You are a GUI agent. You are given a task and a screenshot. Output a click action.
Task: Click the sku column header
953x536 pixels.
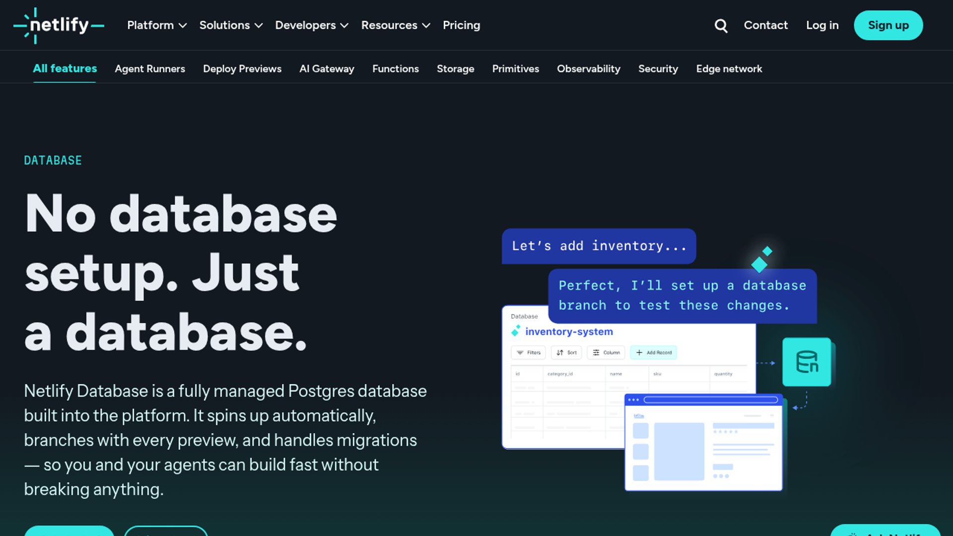[x=657, y=374]
